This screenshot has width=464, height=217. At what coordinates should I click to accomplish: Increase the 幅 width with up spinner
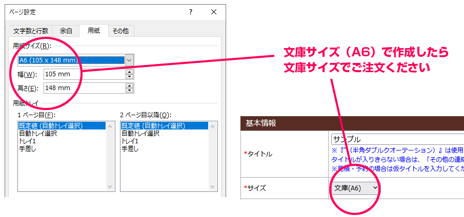tap(130, 72)
